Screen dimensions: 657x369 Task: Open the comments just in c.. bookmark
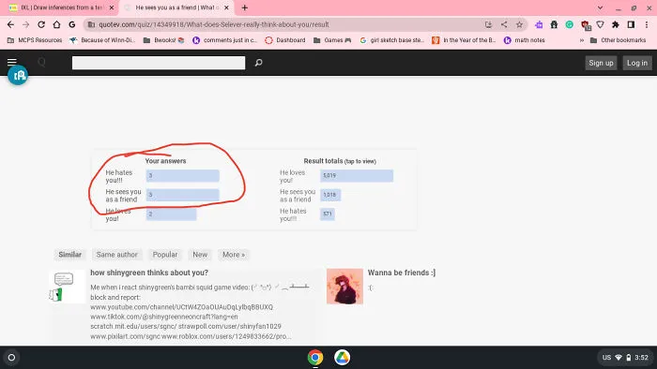point(225,40)
